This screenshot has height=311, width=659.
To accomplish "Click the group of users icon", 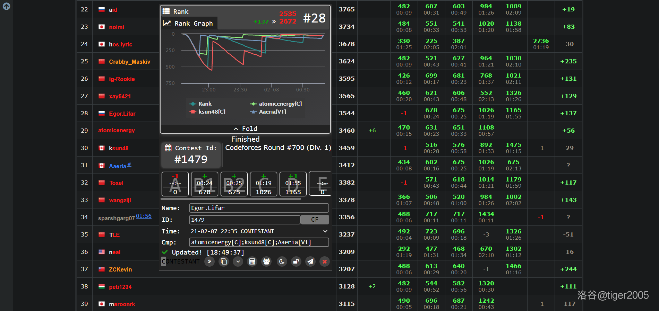I will (x=267, y=261).
